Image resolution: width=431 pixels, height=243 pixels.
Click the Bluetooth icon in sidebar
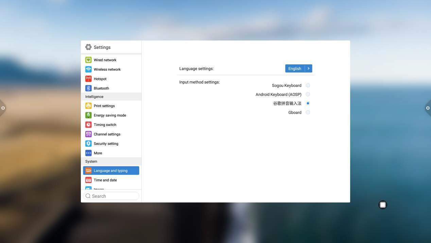[88, 88]
